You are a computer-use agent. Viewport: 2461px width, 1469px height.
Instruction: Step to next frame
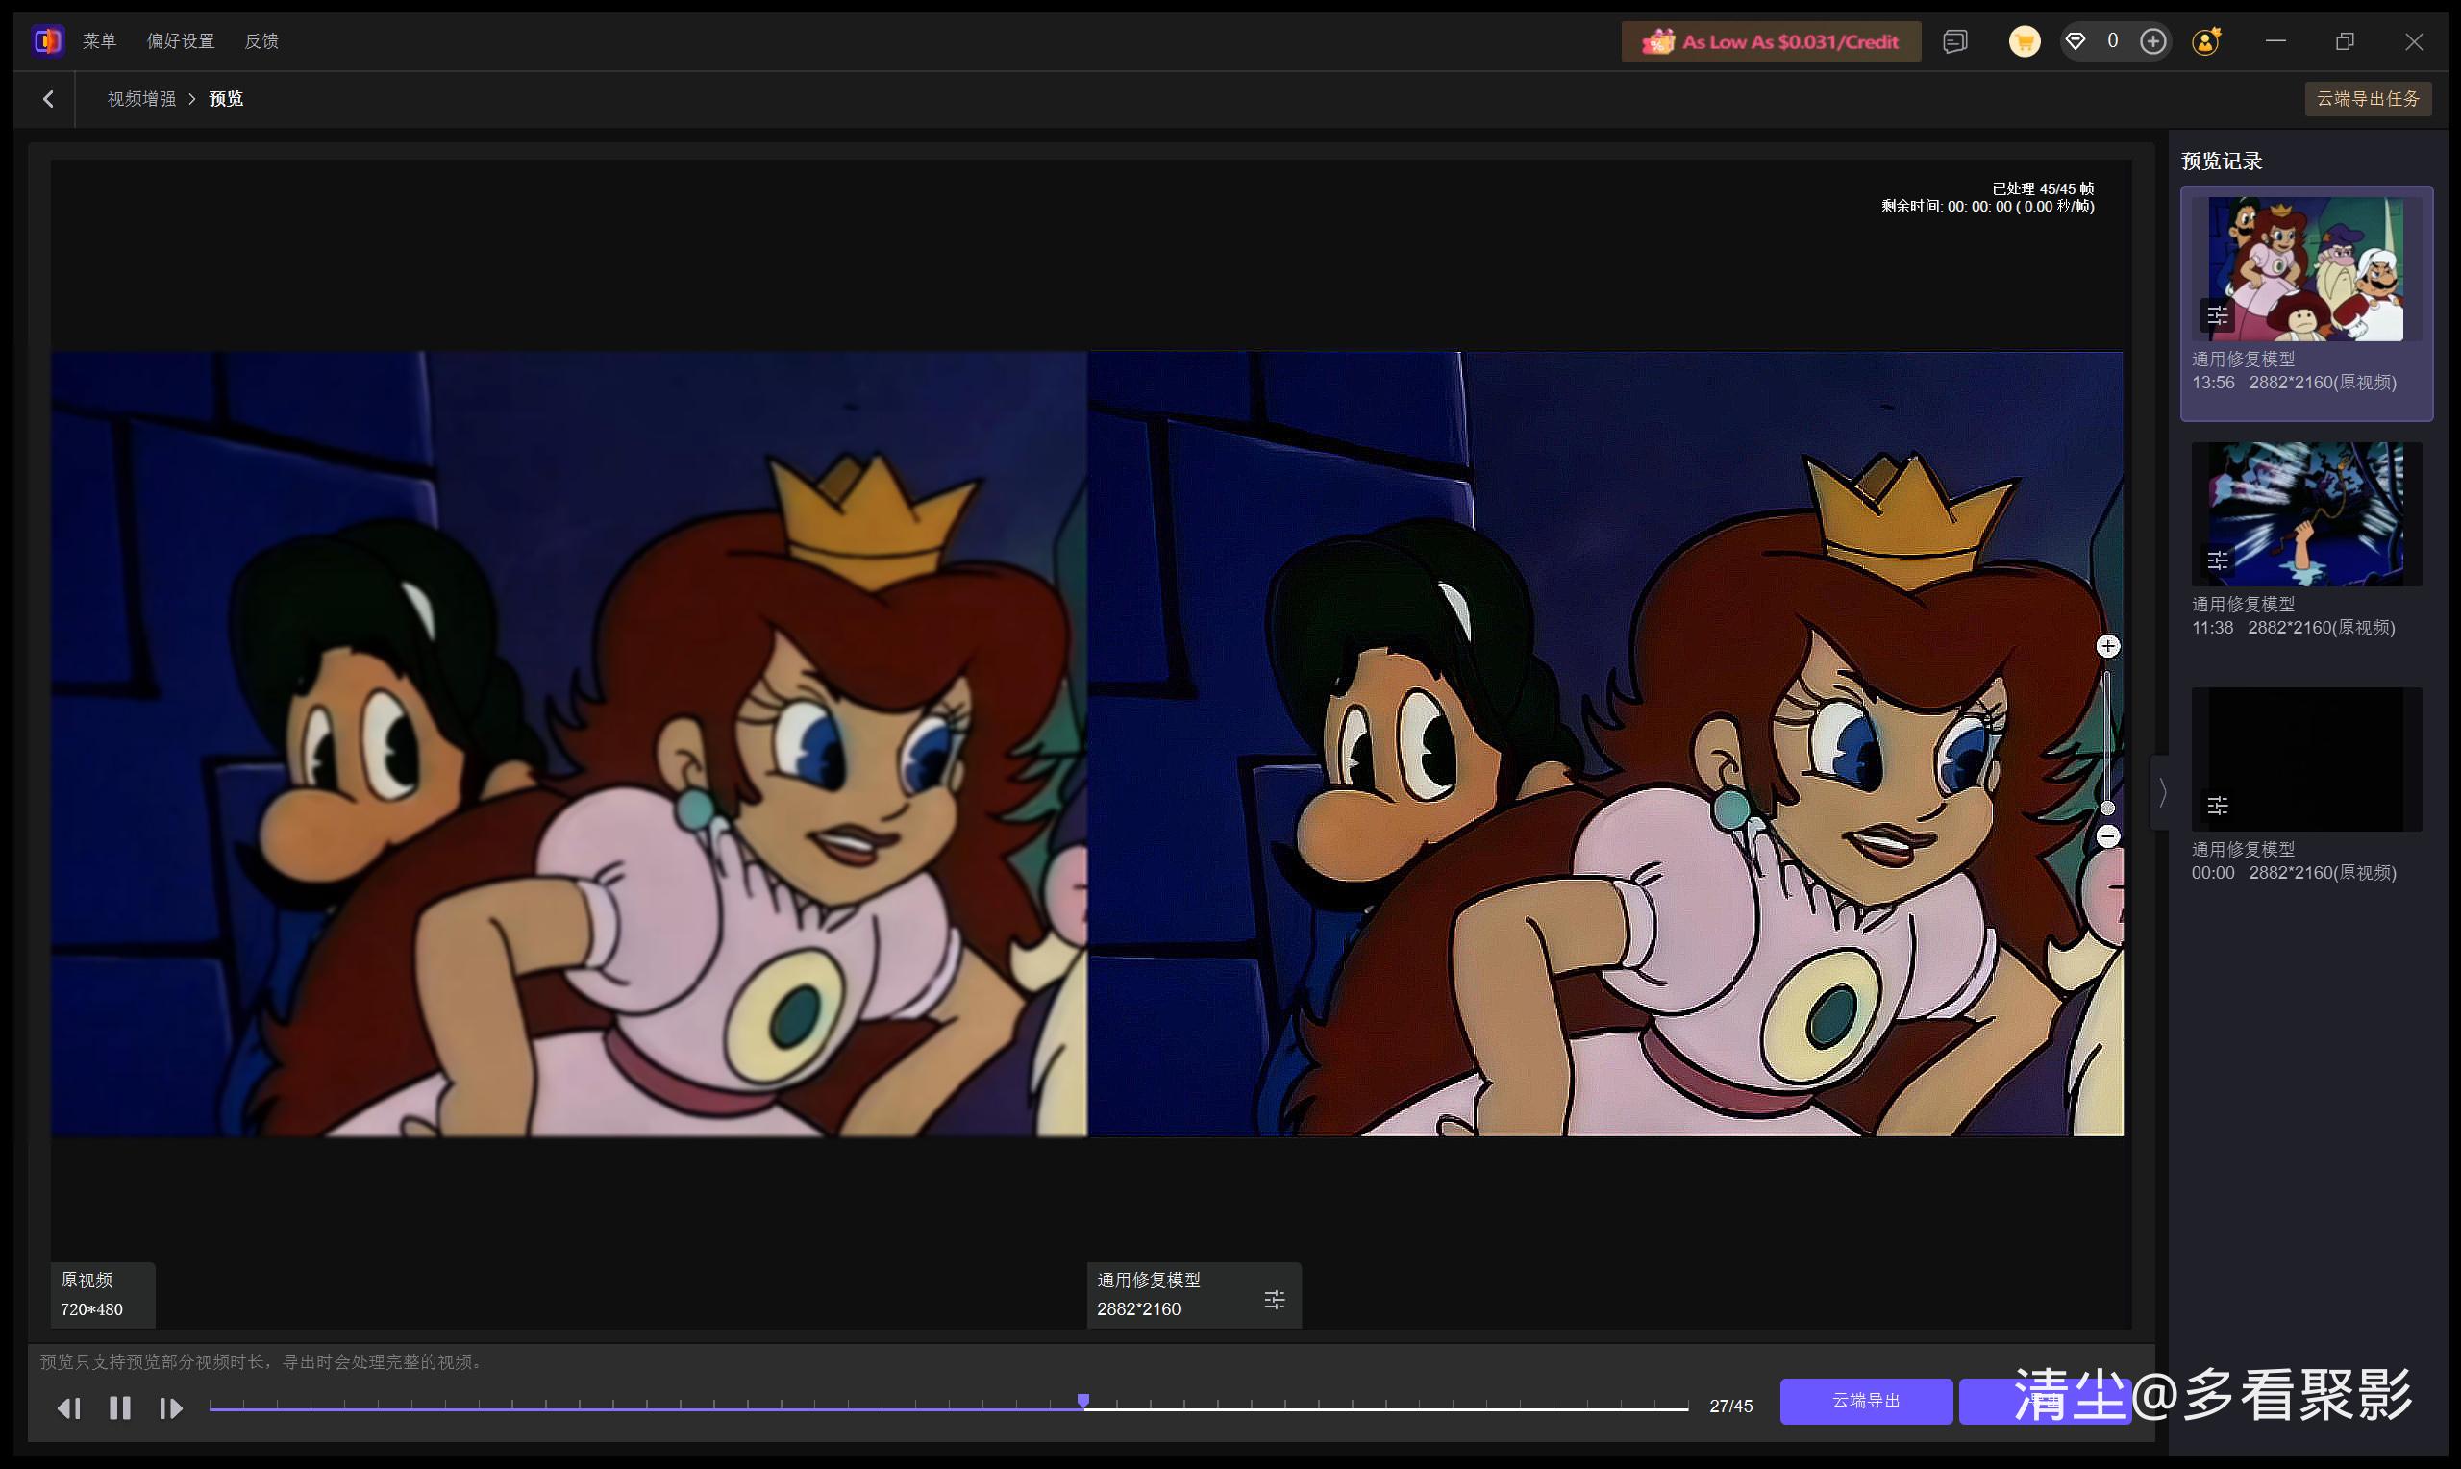coord(171,1407)
